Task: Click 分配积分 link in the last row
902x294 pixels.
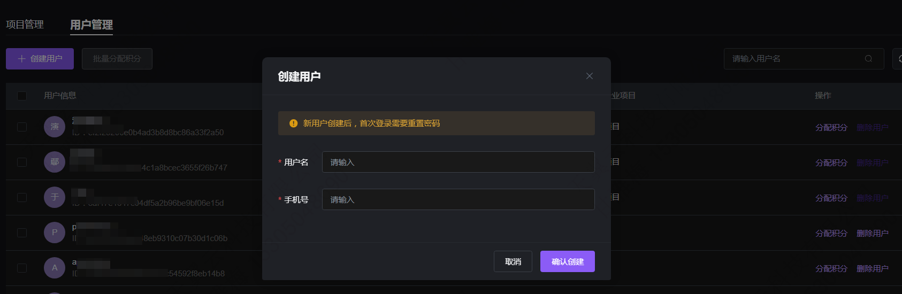Action: tap(831, 268)
